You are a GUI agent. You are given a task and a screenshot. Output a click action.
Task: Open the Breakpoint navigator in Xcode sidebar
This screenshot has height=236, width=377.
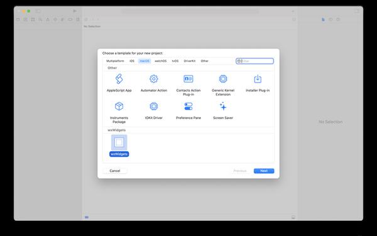pyautogui.click(x=70, y=20)
